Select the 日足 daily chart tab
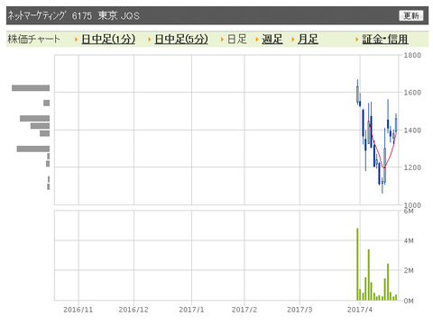 (237, 40)
